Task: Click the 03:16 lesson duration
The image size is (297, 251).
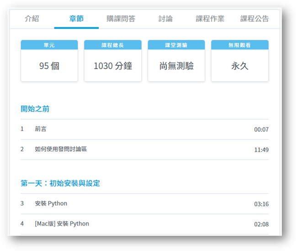Action: tap(261, 204)
